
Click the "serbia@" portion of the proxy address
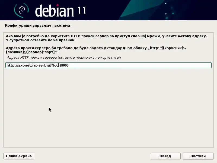(x=46, y=65)
